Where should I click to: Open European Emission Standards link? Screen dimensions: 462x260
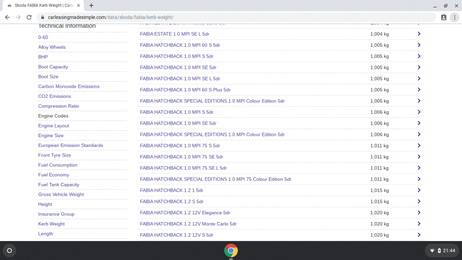71,145
